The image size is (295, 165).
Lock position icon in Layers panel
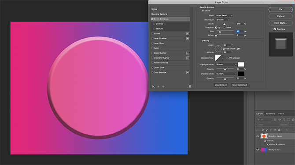(x=271, y=130)
